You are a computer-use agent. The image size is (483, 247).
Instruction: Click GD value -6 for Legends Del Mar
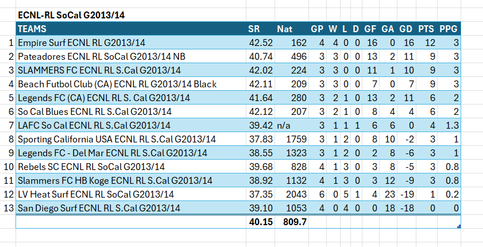pos(407,153)
